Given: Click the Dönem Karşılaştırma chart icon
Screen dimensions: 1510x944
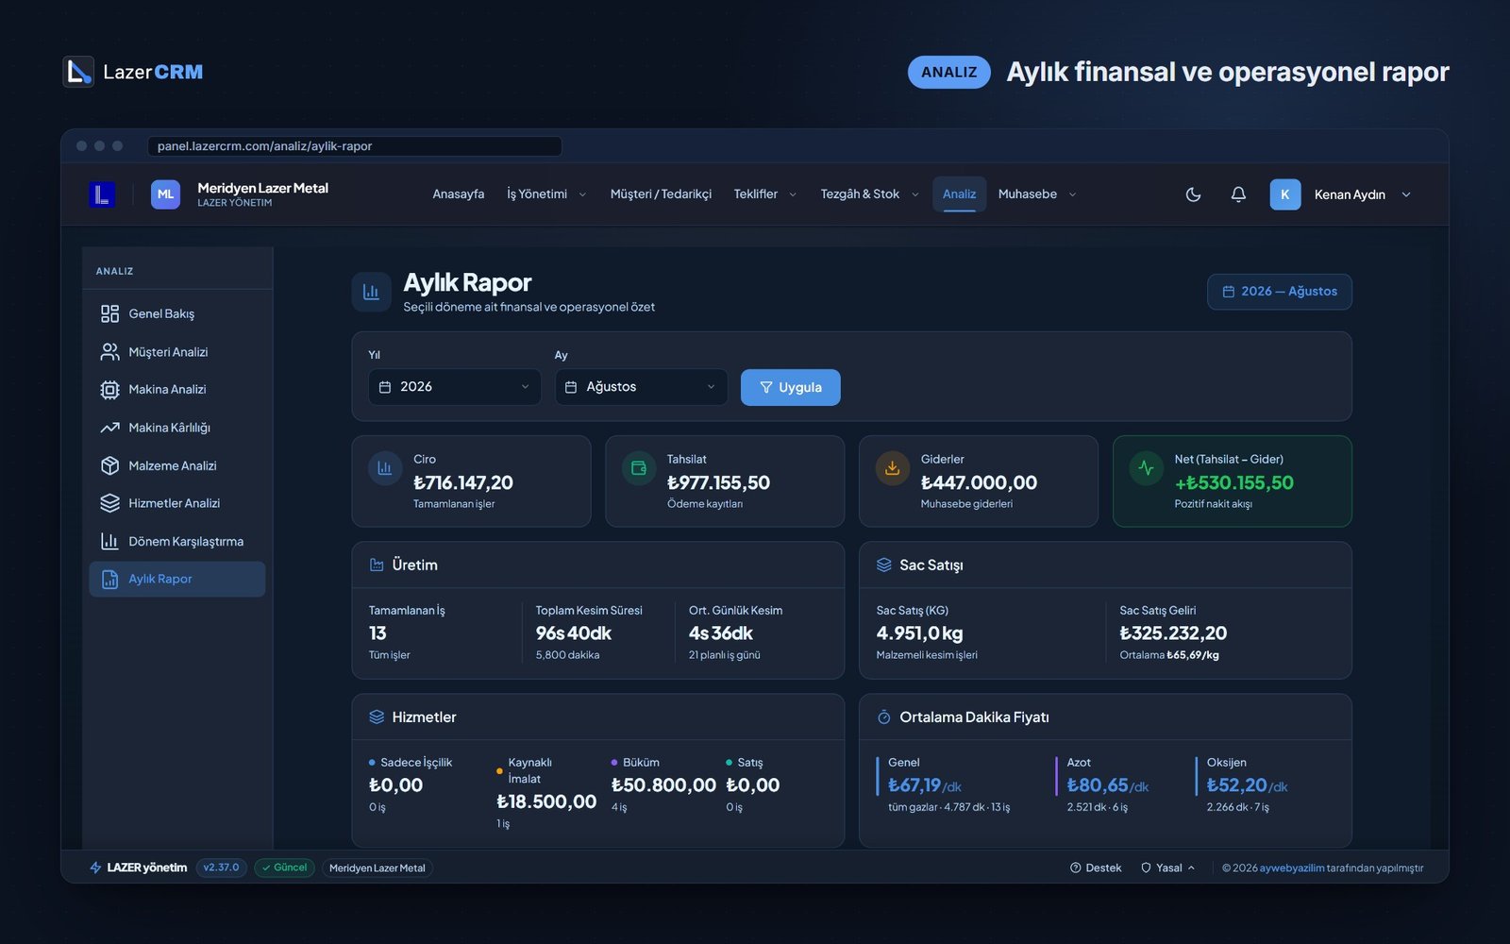Looking at the screenshot, I should pyautogui.click(x=109, y=541).
